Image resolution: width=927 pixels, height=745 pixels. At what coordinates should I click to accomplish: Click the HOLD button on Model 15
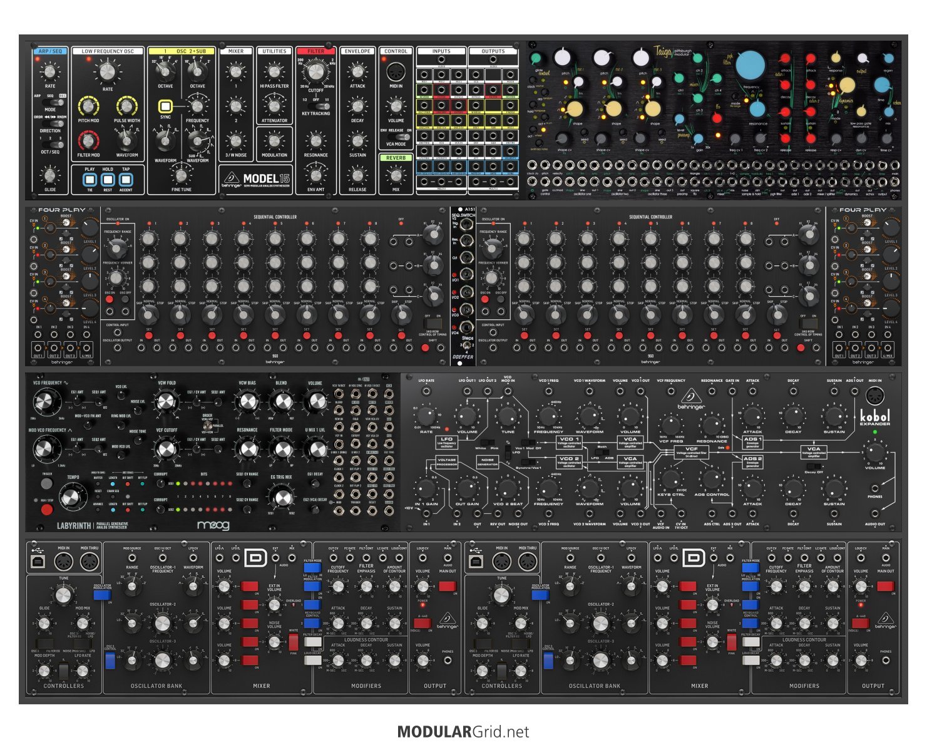click(108, 180)
